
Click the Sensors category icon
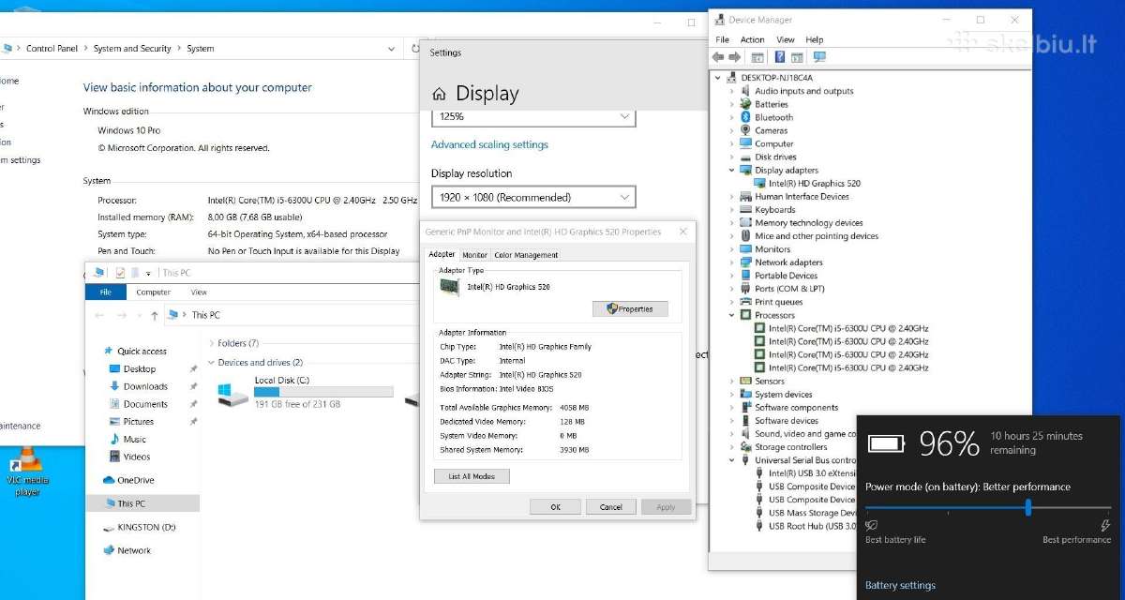click(x=746, y=381)
